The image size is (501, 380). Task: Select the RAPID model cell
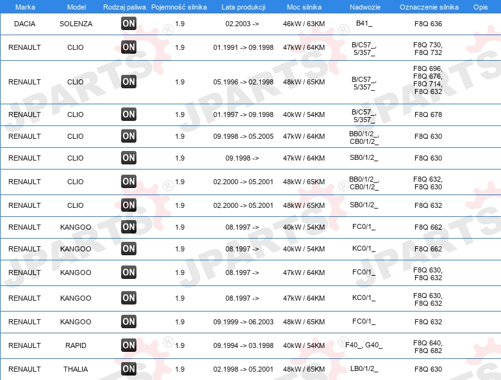tap(76, 345)
